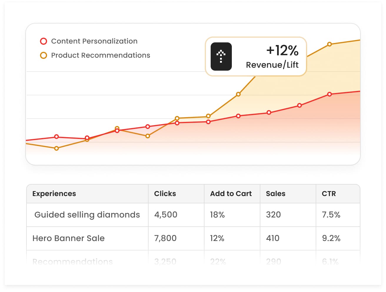Image resolution: width=386 pixels, height=292 pixels.
Task: Open the Guided selling diamonds row
Action: coord(87,215)
